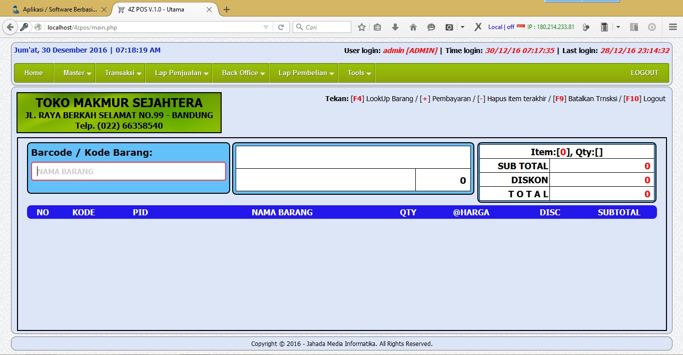Reload the page with the refresh icon

click(281, 27)
